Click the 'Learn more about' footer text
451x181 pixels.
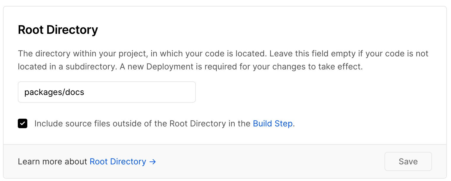53,161
